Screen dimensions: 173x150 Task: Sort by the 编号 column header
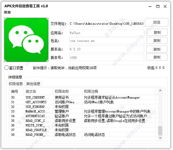(x=17, y=91)
